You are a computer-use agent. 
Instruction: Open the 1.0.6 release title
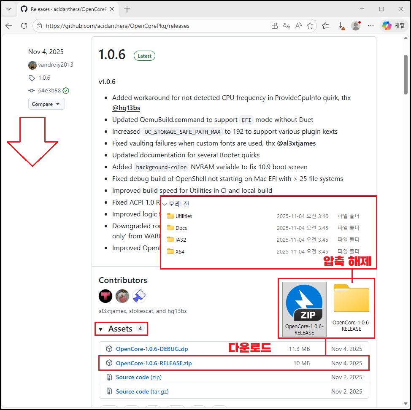point(112,54)
